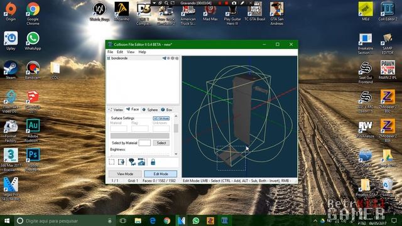Show hidden system tray icons chevron

315,220
